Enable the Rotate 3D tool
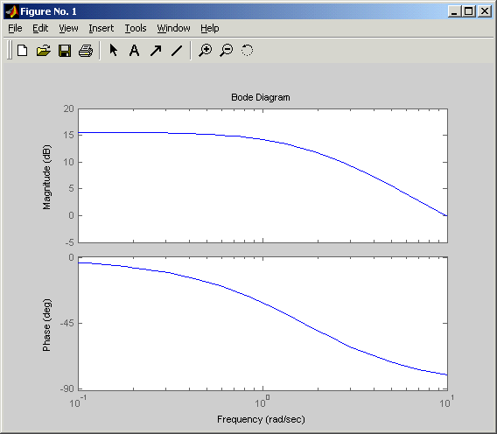The width and height of the screenshot is (497, 434). [x=247, y=50]
